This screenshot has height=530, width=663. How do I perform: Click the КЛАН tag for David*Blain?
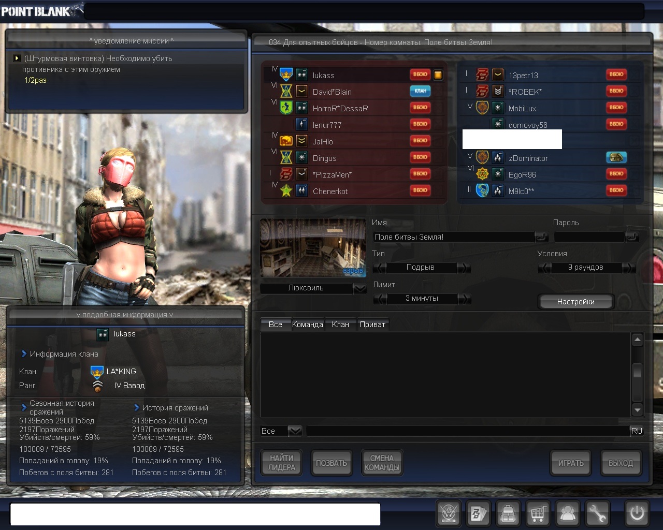(421, 91)
